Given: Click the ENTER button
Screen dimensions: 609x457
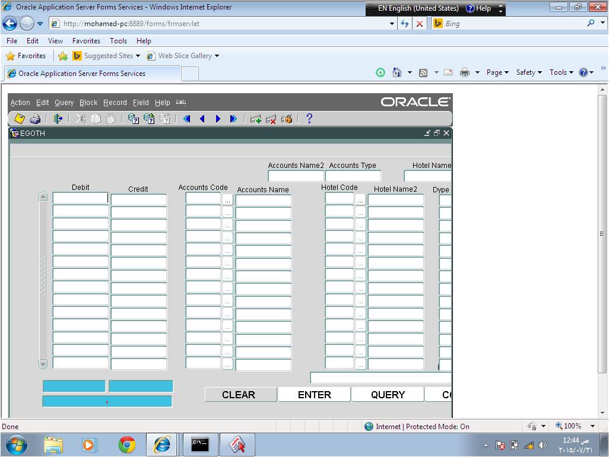Looking at the screenshot, I should click(314, 395).
